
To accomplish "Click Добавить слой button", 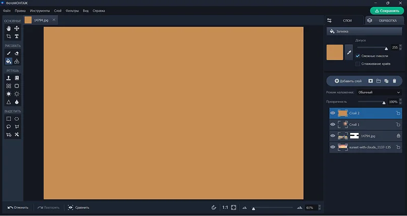I will (x=348, y=81).
